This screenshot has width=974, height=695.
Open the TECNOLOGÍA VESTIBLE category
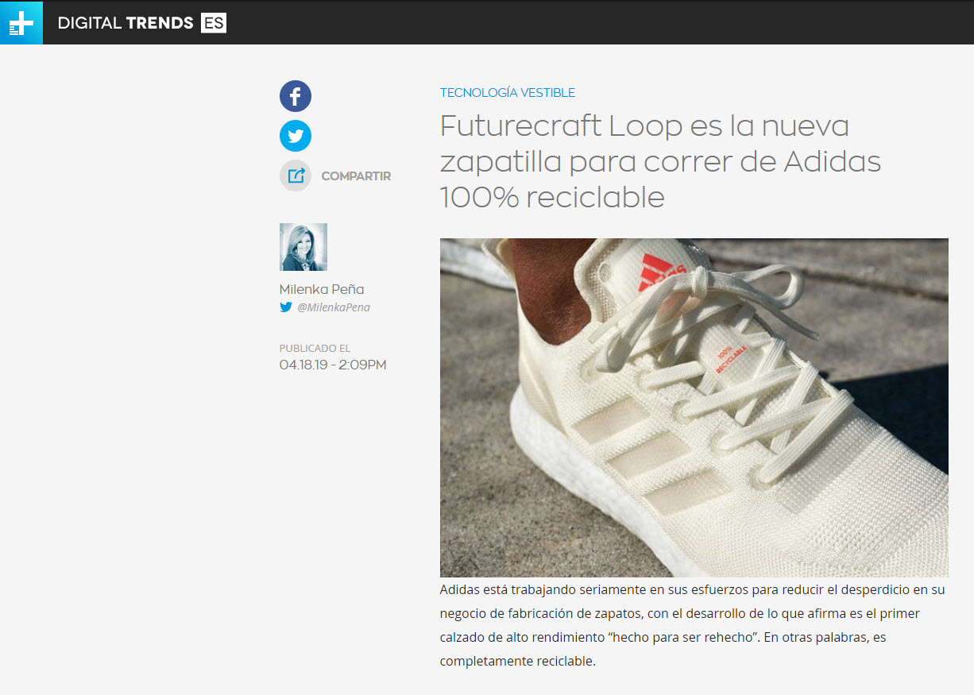(x=508, y=93)
